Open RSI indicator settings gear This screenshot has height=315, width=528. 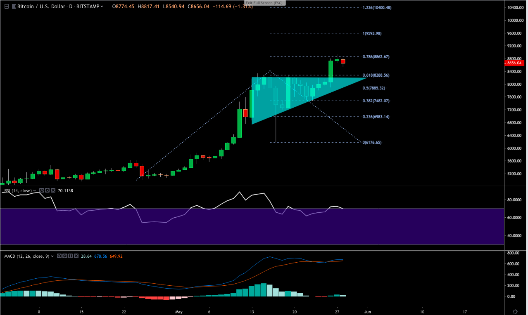point(47,190)
